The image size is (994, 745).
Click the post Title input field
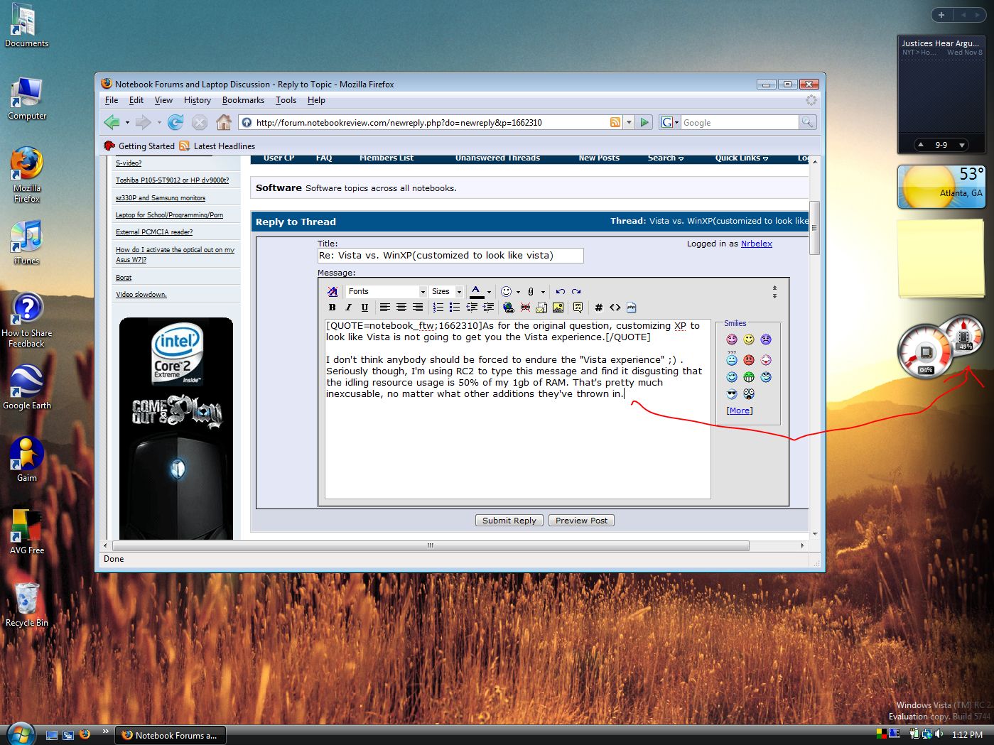click(x=450, y=255)
